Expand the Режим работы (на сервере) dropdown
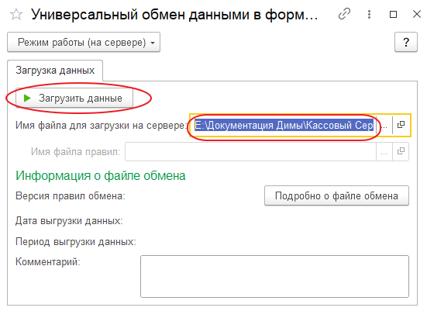This screenshot has width=427, height=311. coord(84,42)
